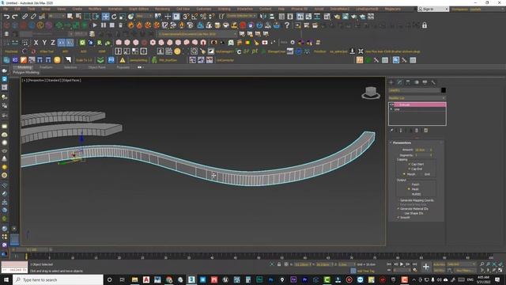Image resolution: width=506 pixels, height=285 pixels.
Task: Select the Grid radio option
Action: pyautogui.click(x=421, y=174)
